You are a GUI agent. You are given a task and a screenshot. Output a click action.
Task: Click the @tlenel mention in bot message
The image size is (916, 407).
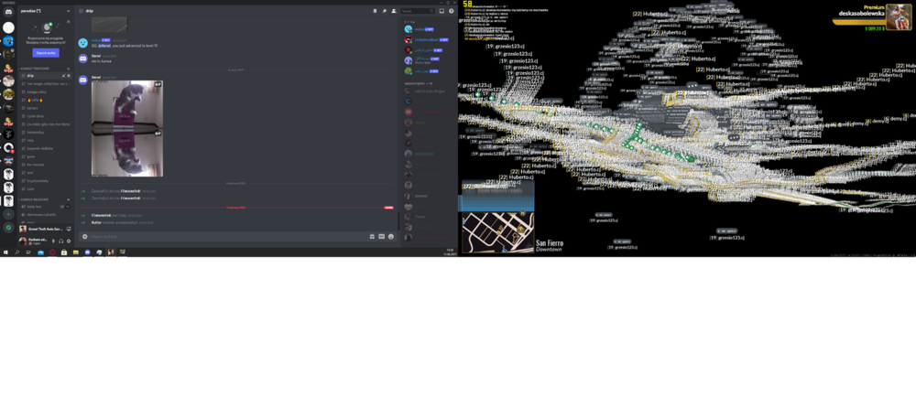pos(104,46)
